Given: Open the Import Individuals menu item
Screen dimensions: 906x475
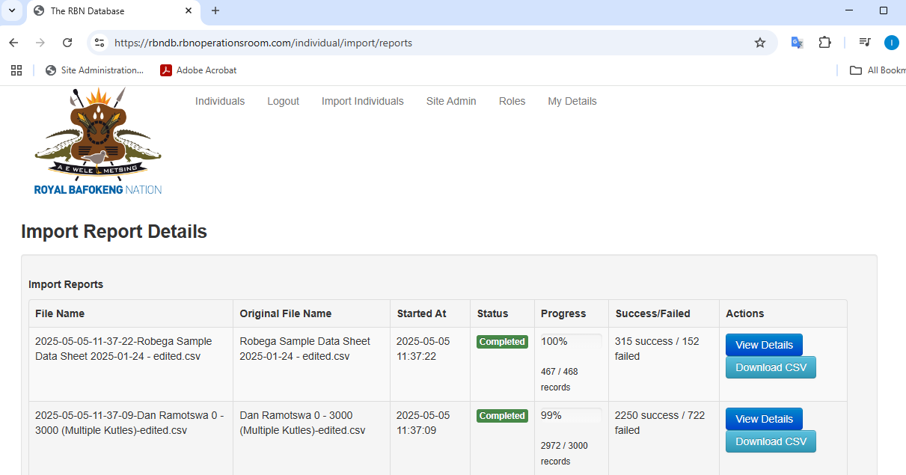Looking at the screenshot, I should (362, 101).
